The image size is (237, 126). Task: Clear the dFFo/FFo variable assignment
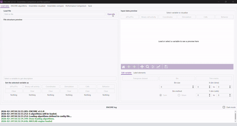[x=14, y=91]
